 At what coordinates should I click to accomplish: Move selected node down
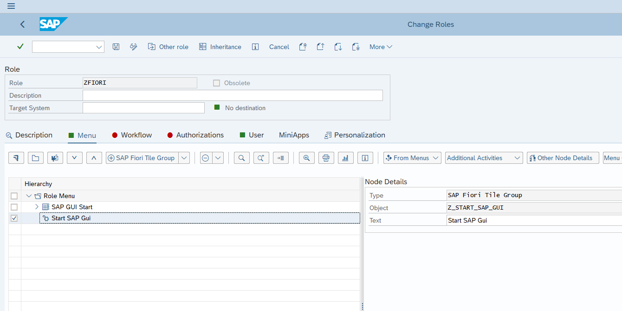pos(75,158)
